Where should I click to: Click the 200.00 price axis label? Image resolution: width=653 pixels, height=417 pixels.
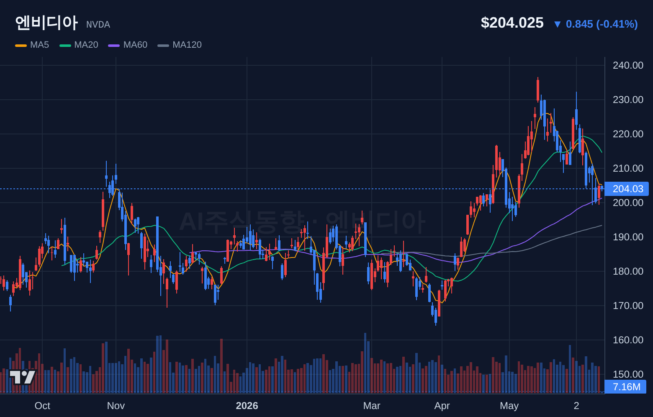628,203
